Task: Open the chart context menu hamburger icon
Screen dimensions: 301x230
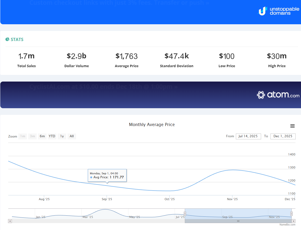Action: (292, 126)
